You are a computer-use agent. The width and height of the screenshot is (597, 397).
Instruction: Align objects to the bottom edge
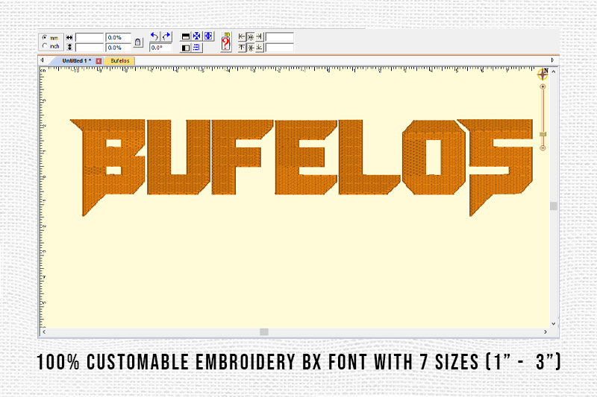pos(260,48)
